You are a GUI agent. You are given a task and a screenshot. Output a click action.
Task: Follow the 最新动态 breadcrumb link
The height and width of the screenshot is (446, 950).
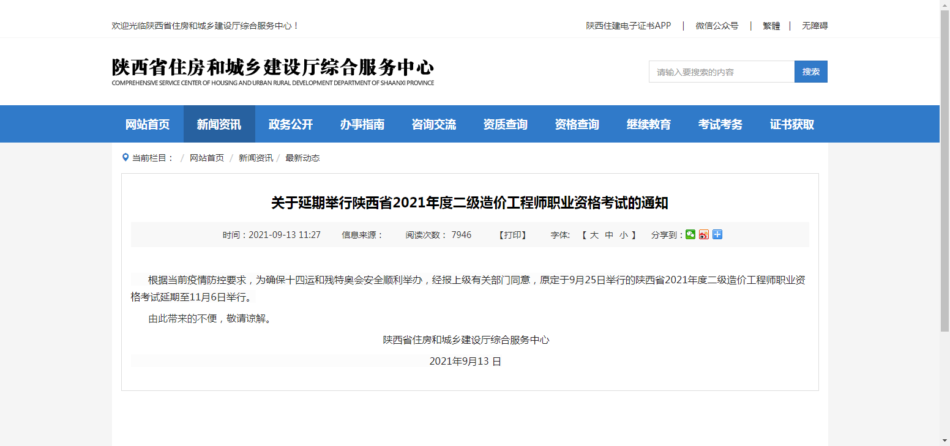coord(301,157)
